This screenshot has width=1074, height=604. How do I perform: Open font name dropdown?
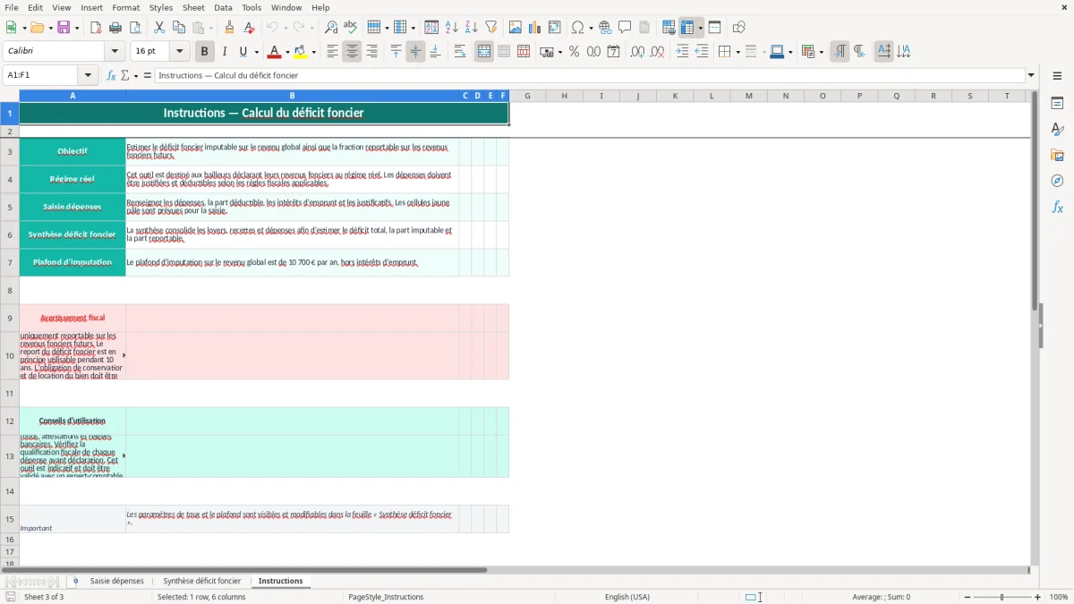[114, 52]
